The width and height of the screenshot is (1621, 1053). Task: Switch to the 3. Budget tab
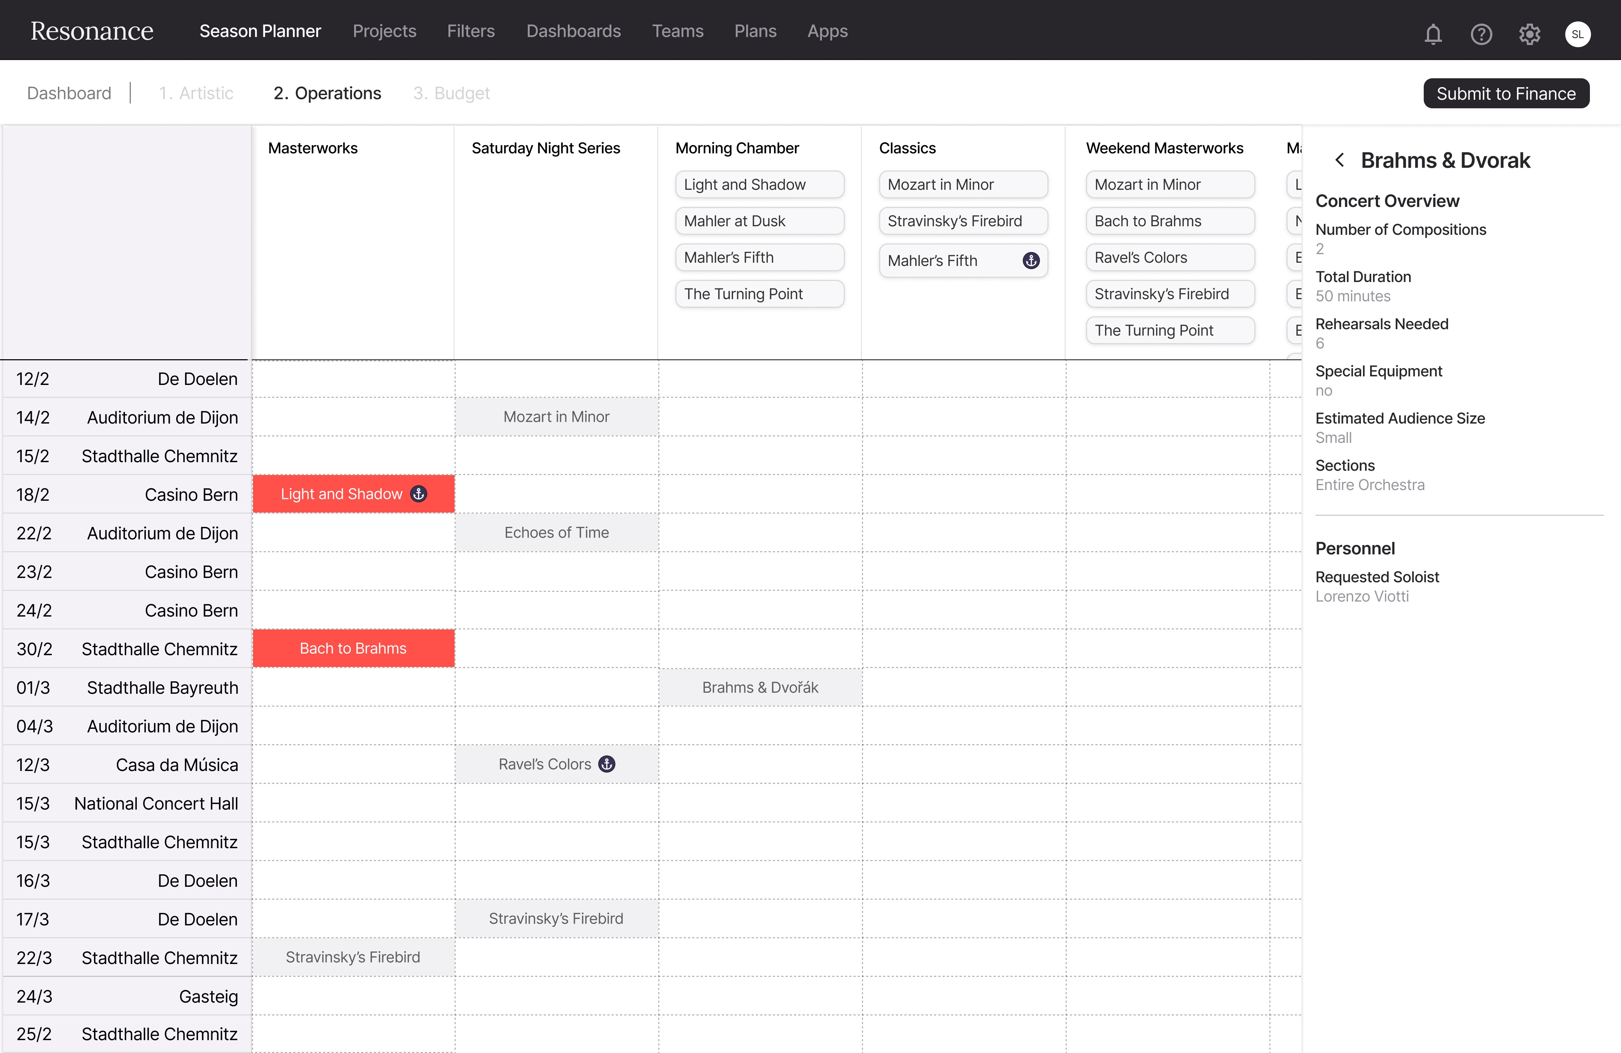pos(452,93)
